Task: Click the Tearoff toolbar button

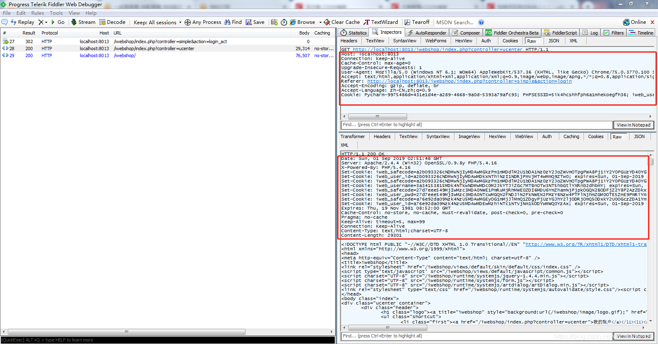Action: [x=417, y=22]
